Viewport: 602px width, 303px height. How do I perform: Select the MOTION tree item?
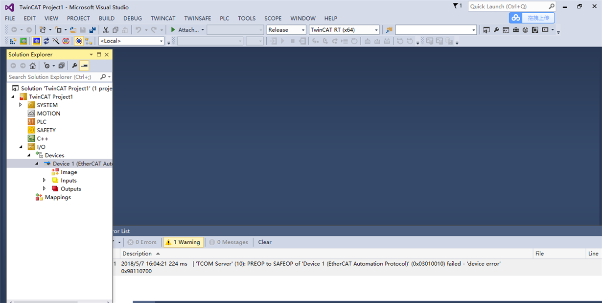pos(48,114)
